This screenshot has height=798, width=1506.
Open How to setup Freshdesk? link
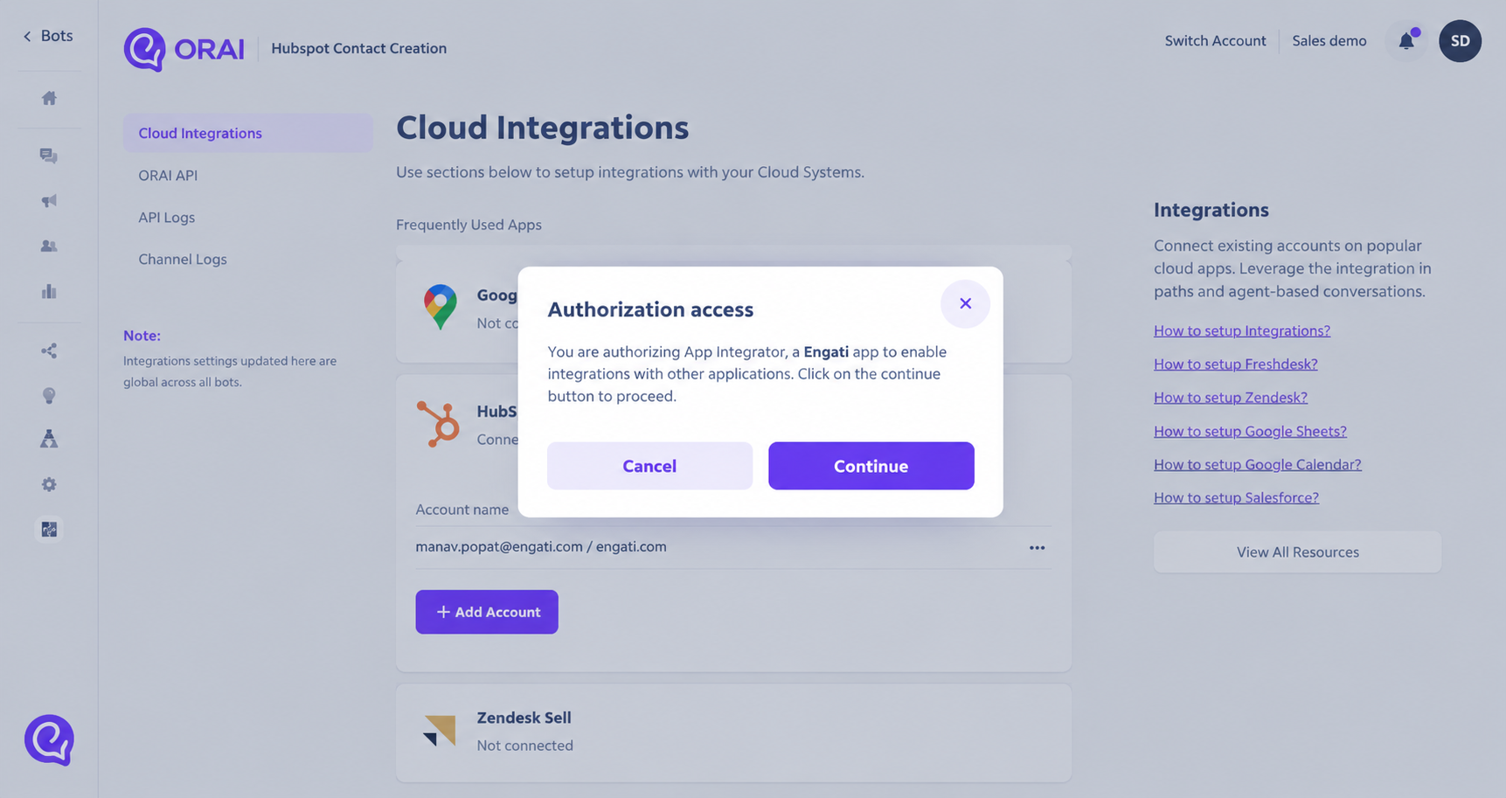click(1235, 364)
